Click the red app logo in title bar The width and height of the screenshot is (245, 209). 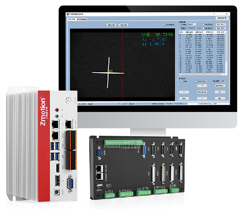(x=68, y=14)
